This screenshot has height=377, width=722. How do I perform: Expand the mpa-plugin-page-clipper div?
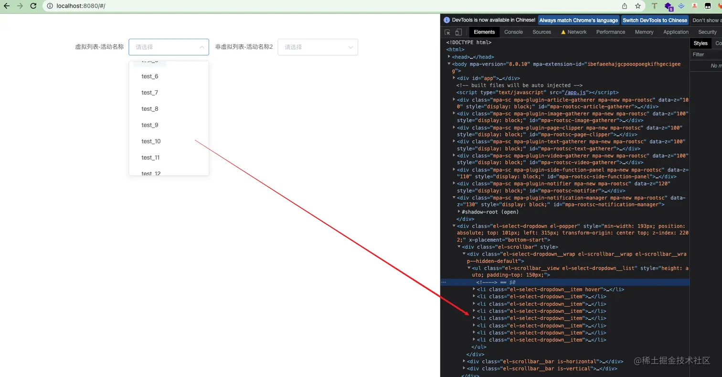454,128
